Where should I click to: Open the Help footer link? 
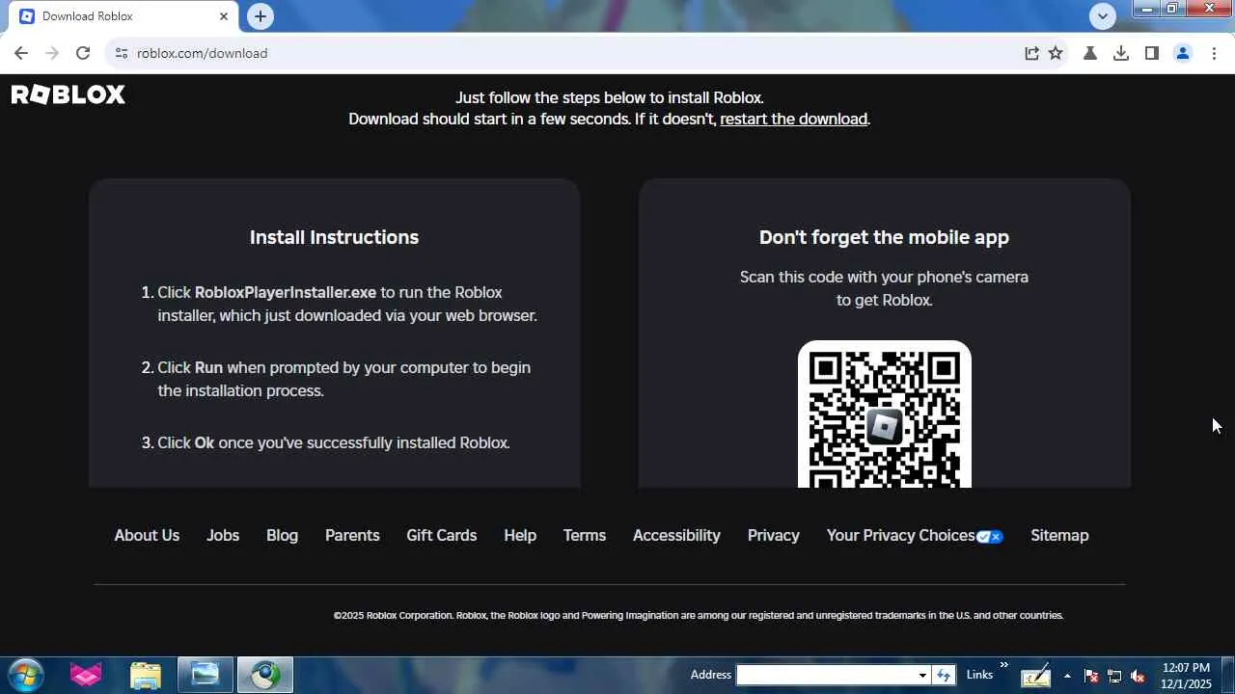[520, 536]
